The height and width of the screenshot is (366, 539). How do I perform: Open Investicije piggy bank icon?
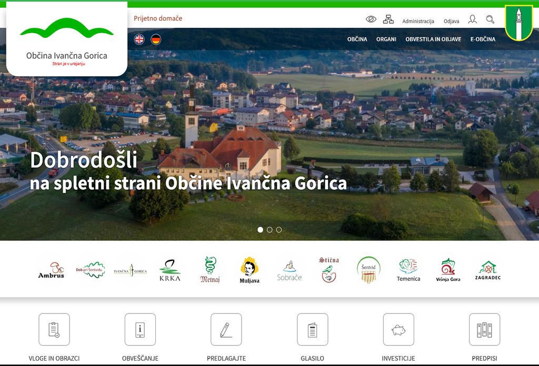398,330
